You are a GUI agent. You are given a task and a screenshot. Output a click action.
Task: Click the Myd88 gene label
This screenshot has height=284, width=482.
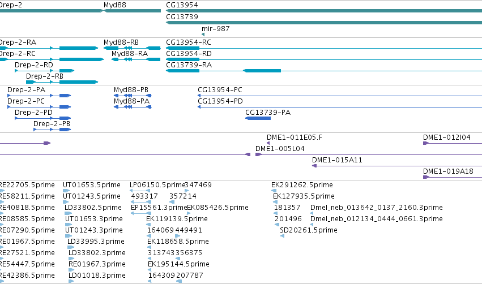click(x=114, y=5)
